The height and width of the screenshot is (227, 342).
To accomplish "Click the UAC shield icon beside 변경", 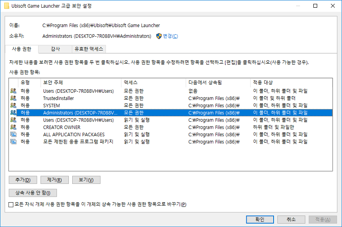I will click(x=159, y=36).
